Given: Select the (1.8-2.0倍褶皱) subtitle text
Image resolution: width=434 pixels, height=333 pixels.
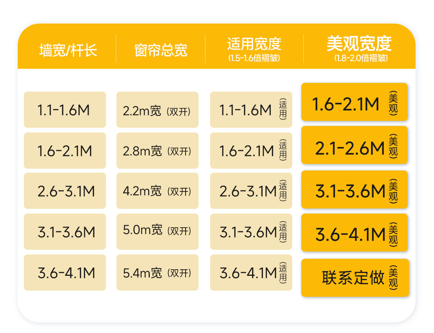Looking at the screenshot, I should [x=361, y=58].
